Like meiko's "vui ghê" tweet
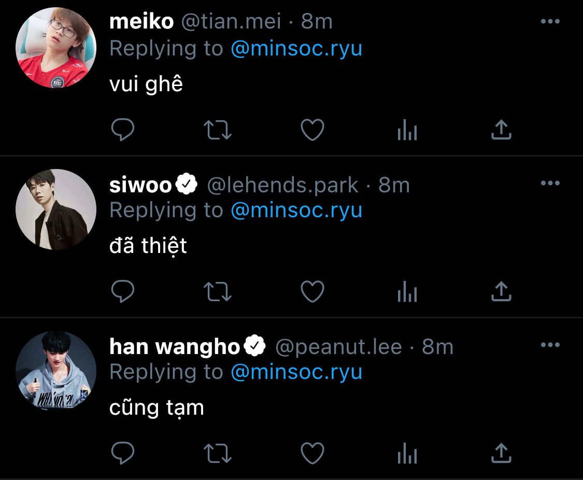The width and height of the screenshot is (583, 480). [x=312, y=130]
